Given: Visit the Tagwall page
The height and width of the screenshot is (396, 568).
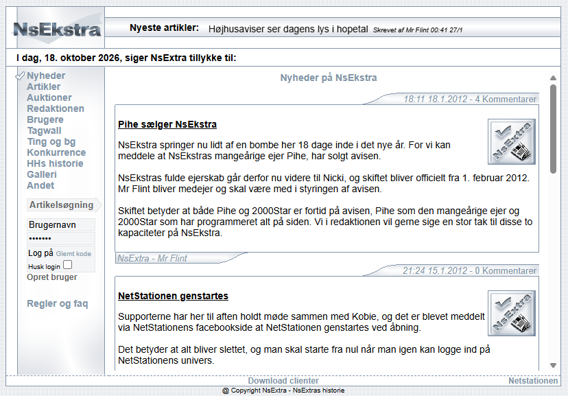Looking at the screenshot, I should (x=44, y=130).
